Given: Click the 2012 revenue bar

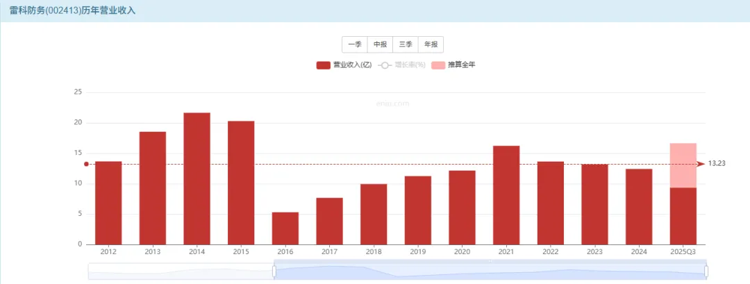Looking at the screenshot, I should (108, 203).
